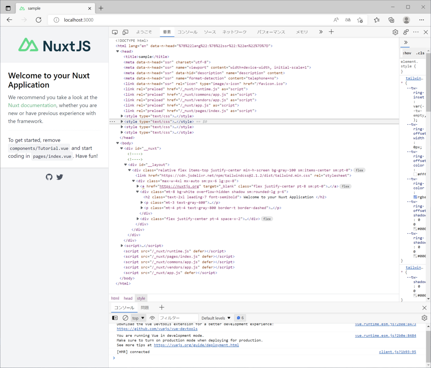Switch to the パフォーマンス tab
Screen dimensions: 431x368
click(271, 32)
